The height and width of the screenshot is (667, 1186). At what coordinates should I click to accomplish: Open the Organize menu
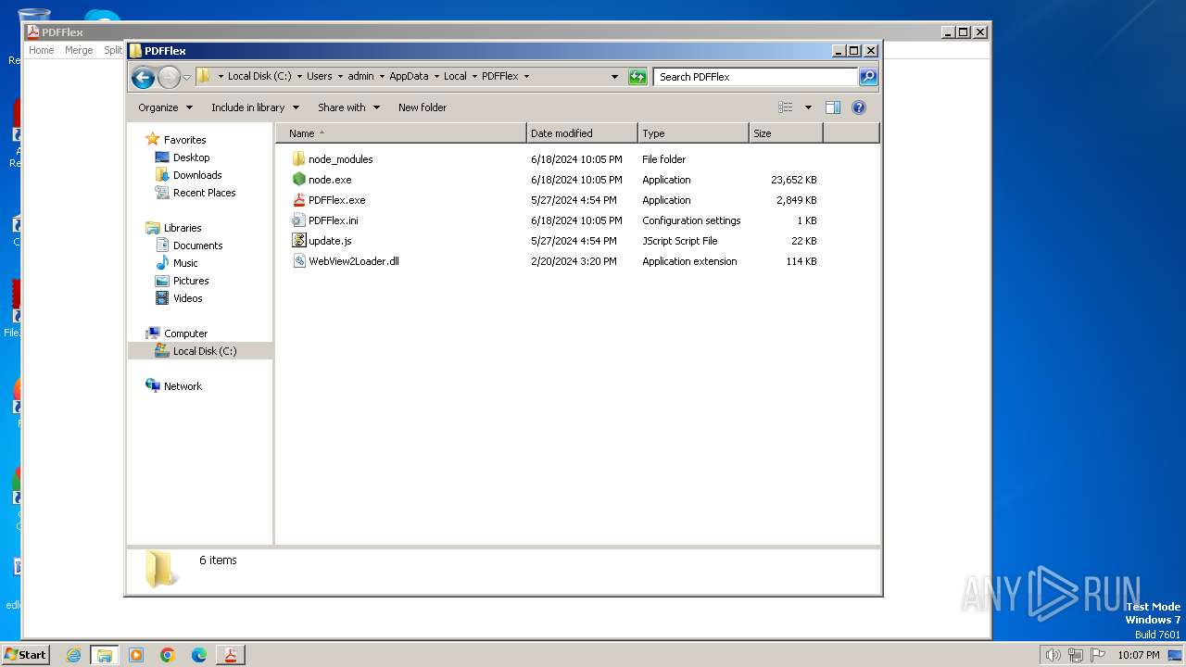pos(165,107)
